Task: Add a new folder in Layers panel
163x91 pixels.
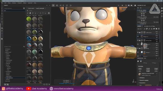Action: [x=156, y=29]
